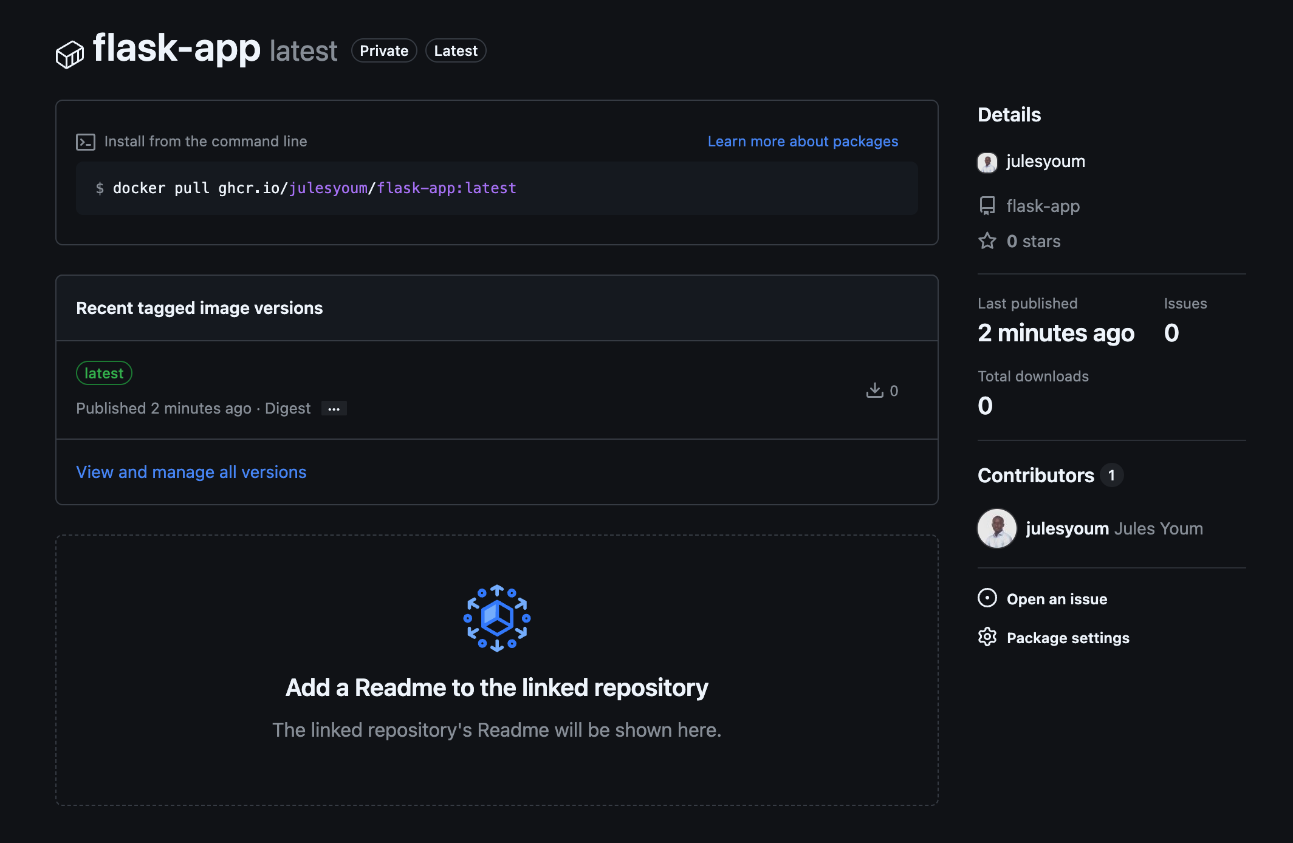
Task: Open View and manage all versions
Action: (x=191, y=472)
